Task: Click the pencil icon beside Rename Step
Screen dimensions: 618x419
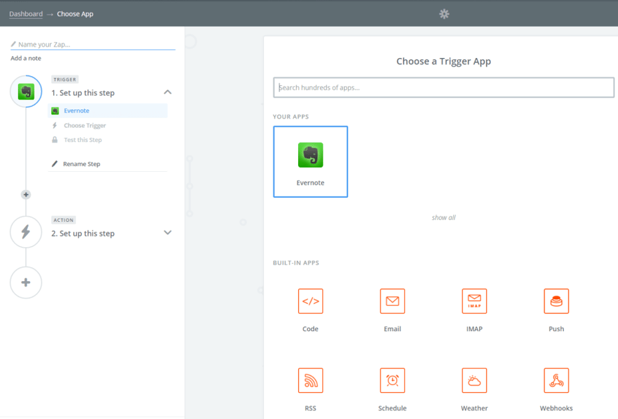Action: [55, 163]
